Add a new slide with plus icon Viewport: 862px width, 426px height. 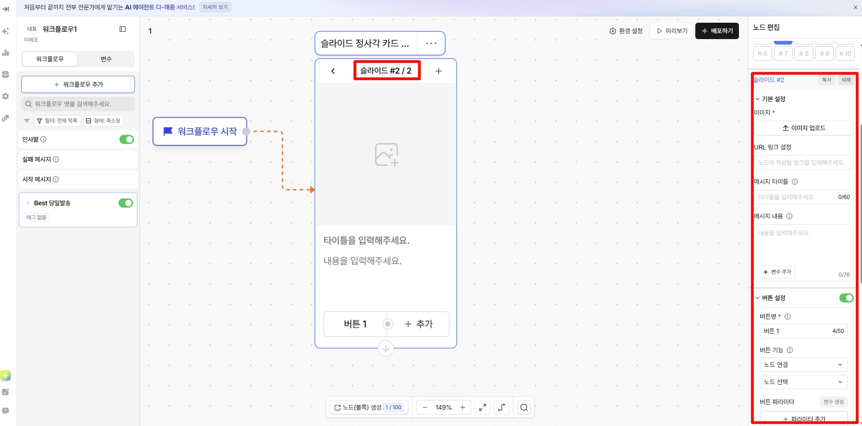(438, 71)
